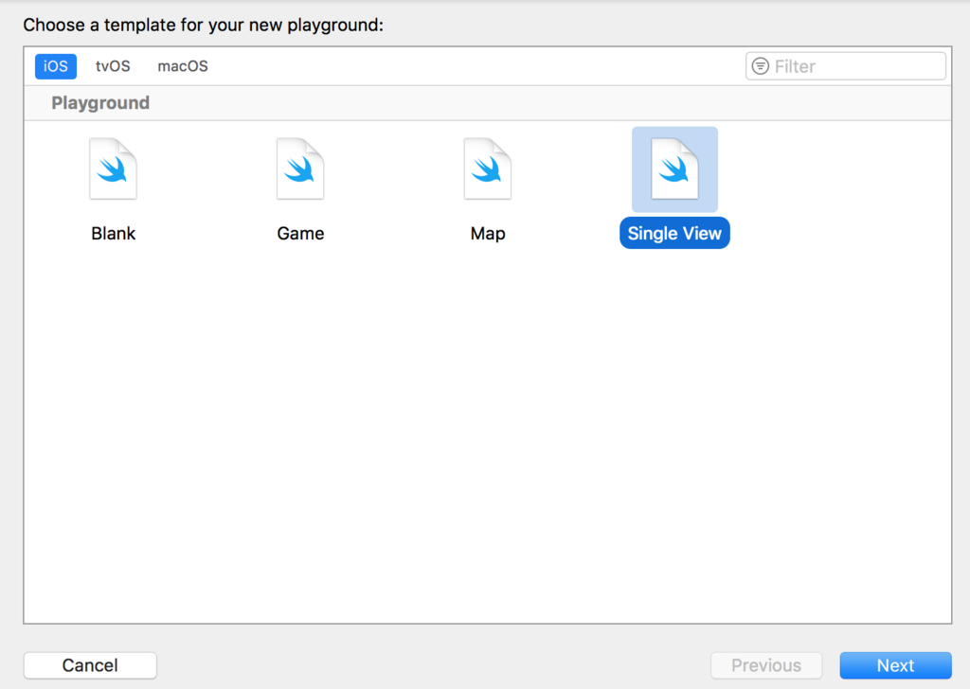Switch to the tvOS platform tab
Screen dimensions: 970x689
(x=113, y=66)
